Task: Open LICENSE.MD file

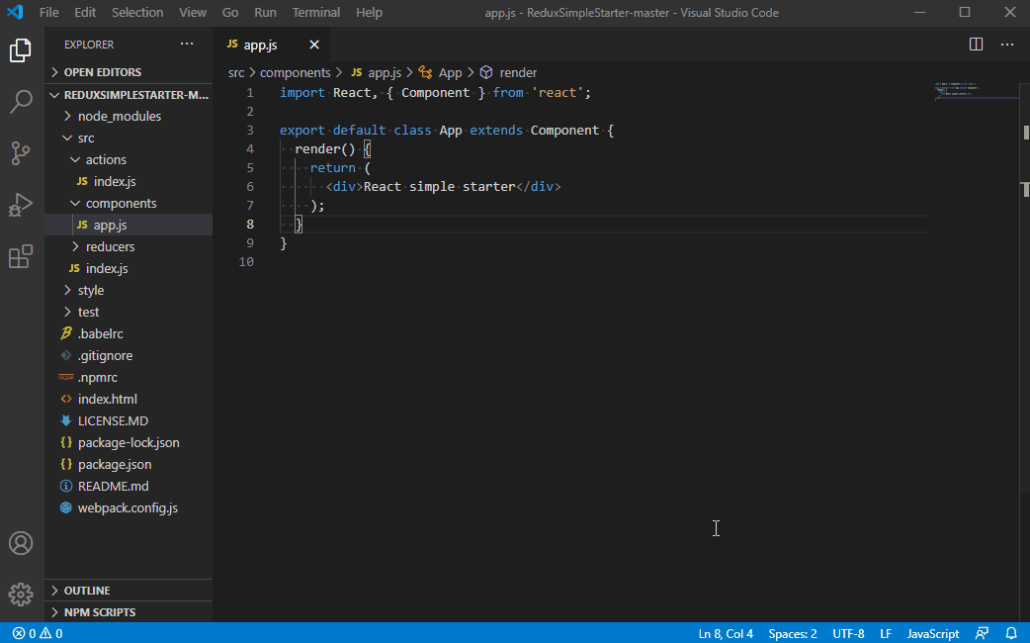Action: (129, 420)
